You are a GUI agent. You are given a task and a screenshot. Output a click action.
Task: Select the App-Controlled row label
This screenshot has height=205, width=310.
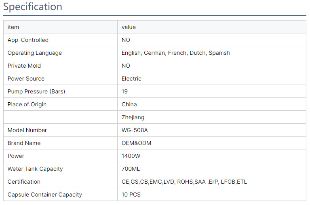28,40
